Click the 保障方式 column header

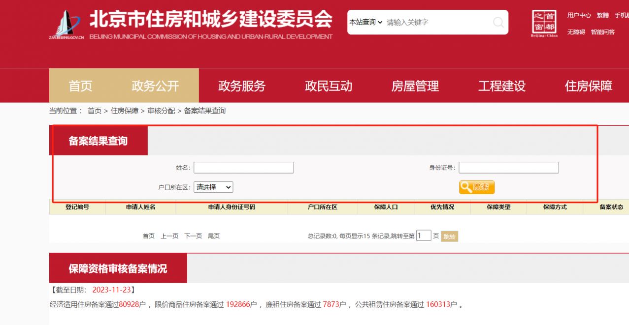pos(555,207)
